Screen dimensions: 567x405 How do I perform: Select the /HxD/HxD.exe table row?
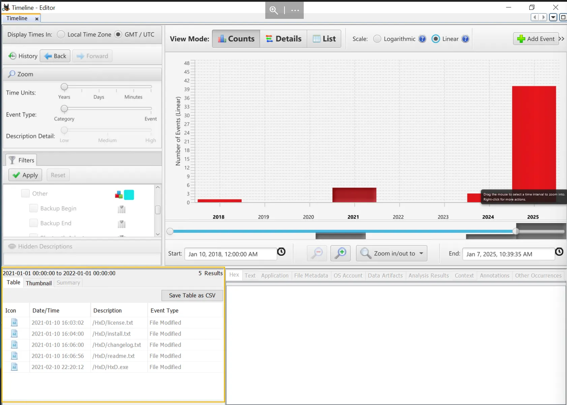(x=113, y=367)
